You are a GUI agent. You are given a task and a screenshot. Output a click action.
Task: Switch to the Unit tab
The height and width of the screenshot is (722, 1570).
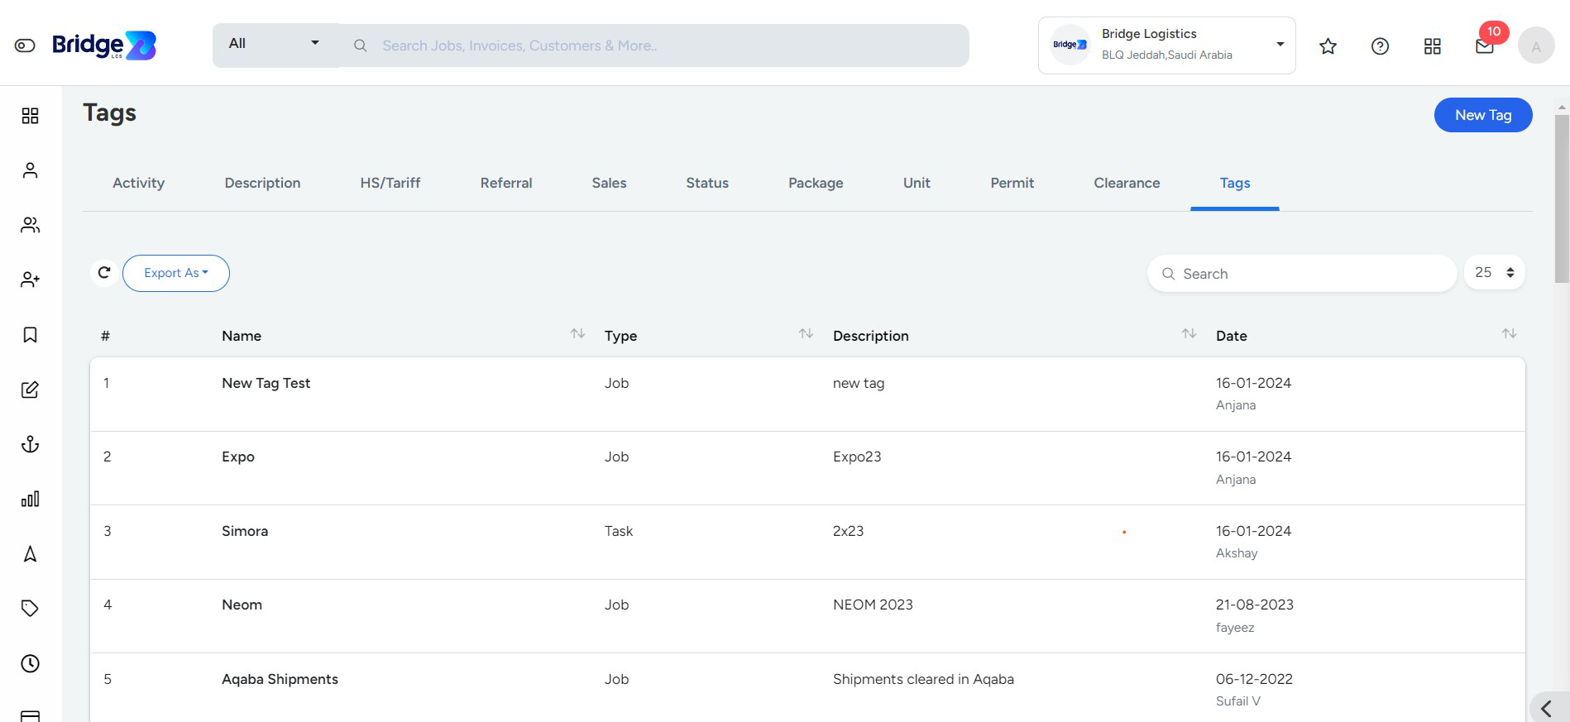[917, 183]
